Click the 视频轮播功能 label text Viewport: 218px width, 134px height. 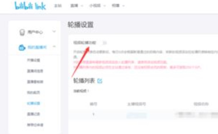(85, 43)
